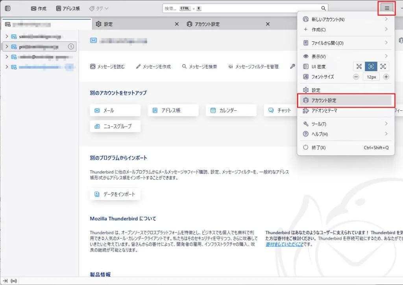Click the メッセージを読む envelope icon

(x=93, y=67)
